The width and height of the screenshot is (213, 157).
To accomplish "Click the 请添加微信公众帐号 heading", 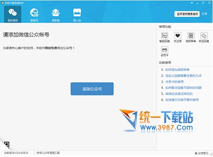I will coord(26,35).
